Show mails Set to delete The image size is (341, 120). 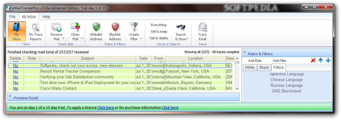[159, 38]
